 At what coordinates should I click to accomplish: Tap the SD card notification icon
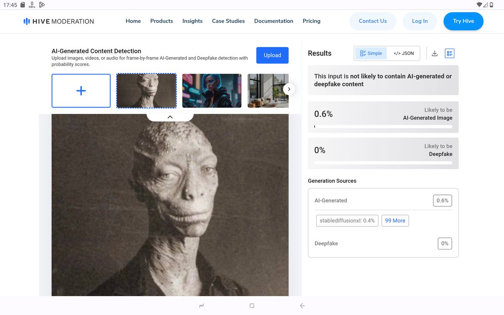click(x=23, y=5)
